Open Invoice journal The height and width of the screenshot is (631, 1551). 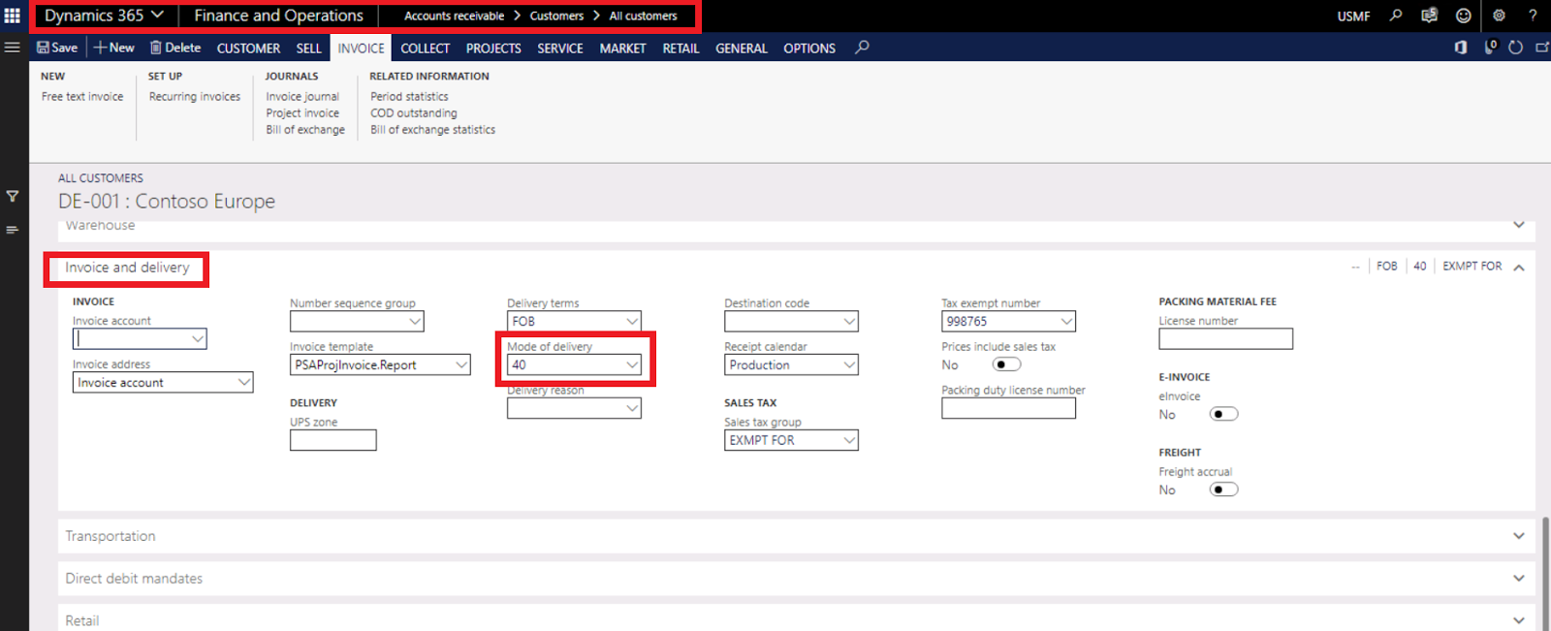tap(302, 97)
